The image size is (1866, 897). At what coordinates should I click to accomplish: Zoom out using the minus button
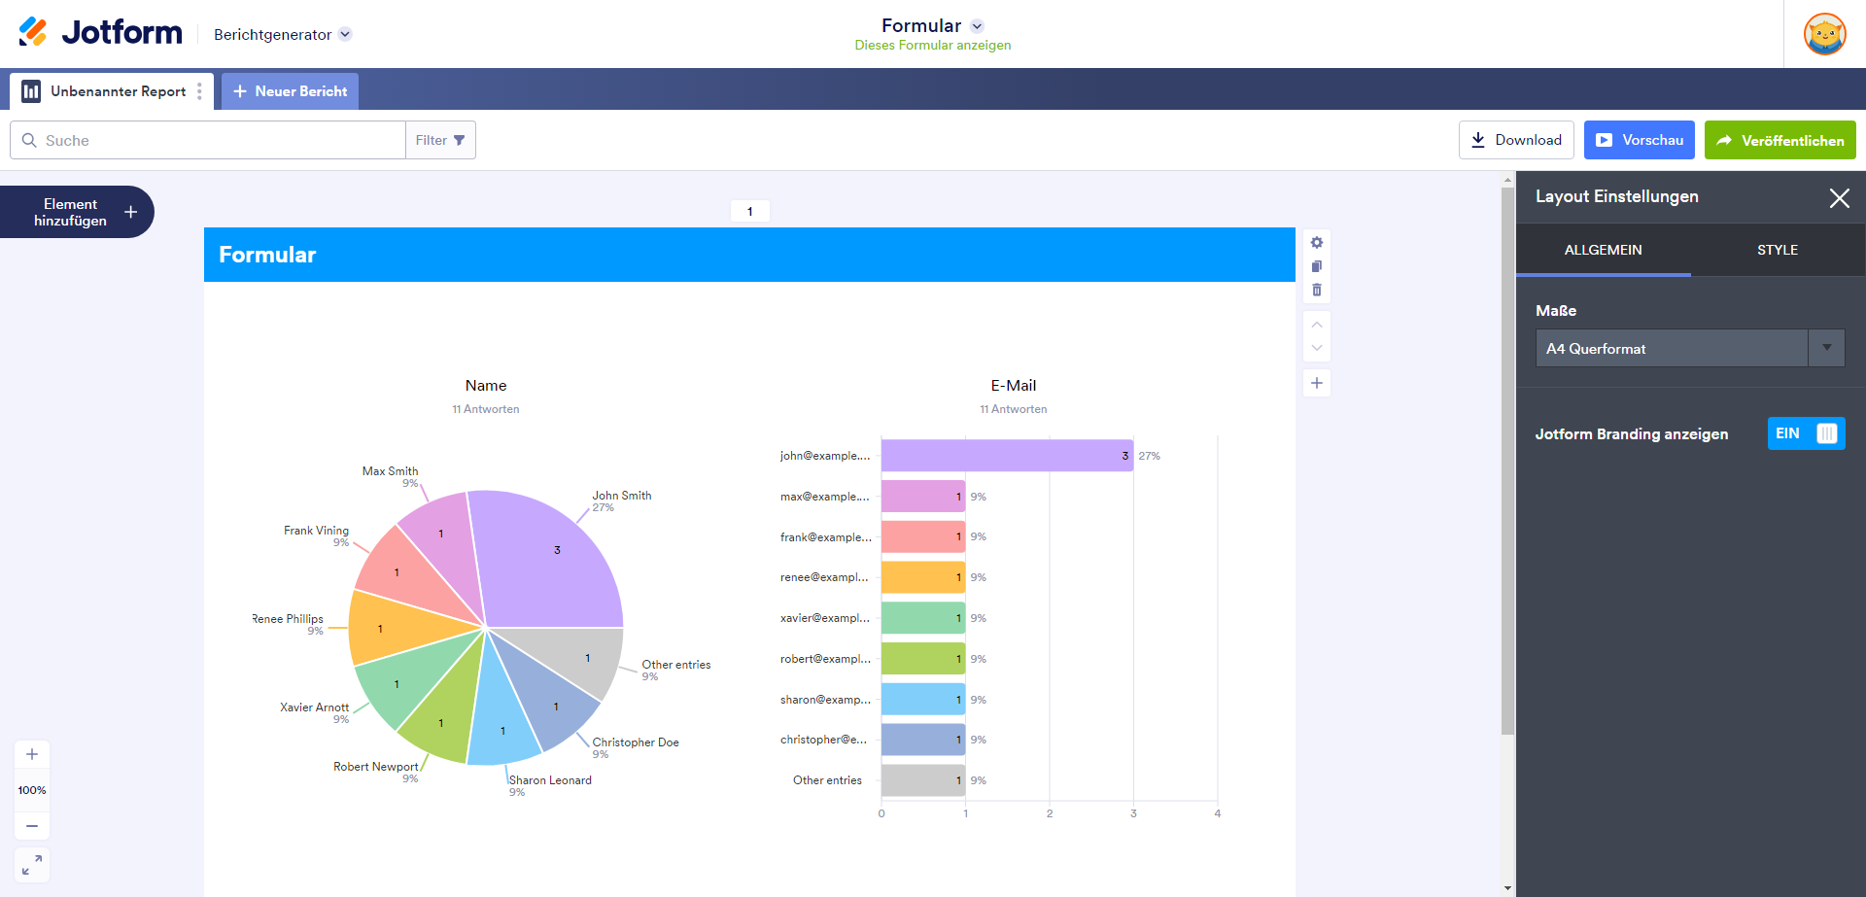click(x=32, y=826)
